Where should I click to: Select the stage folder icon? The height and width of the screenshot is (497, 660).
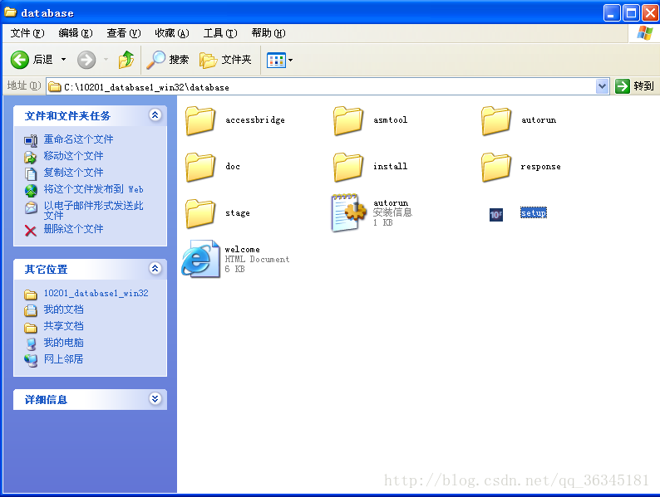click(x=200, y=213)
